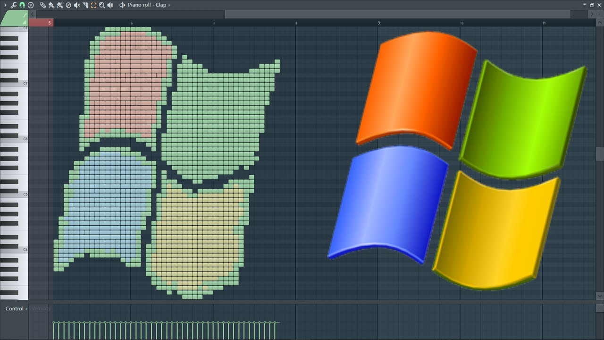Click the C6 piano key
604x340 pixels.
[x=14, y=139]
